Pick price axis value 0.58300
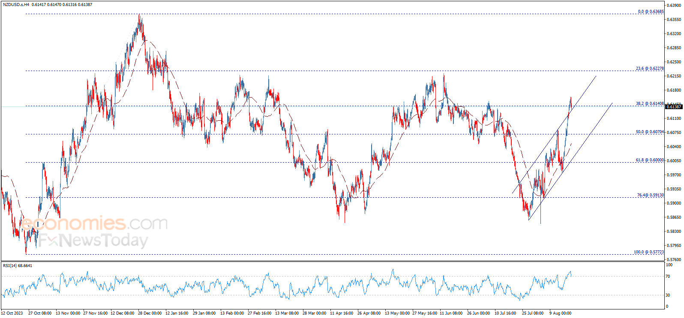This screenshot has height=318, width=684. (674, 232)
